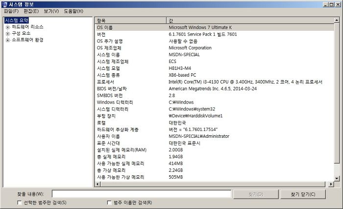This screenshot has height=209, width=343.
Task: Select the 하드웨어 추상화 계층 row
Action: point(215,129)
